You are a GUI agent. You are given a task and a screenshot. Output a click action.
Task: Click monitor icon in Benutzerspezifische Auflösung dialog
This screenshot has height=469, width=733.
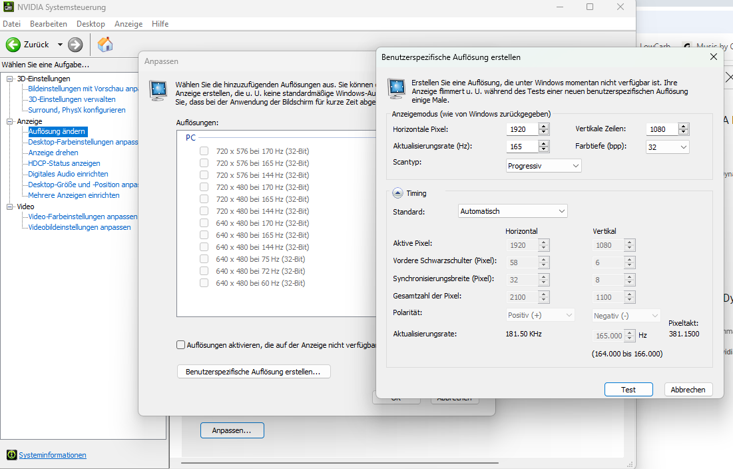coord(396,89)
